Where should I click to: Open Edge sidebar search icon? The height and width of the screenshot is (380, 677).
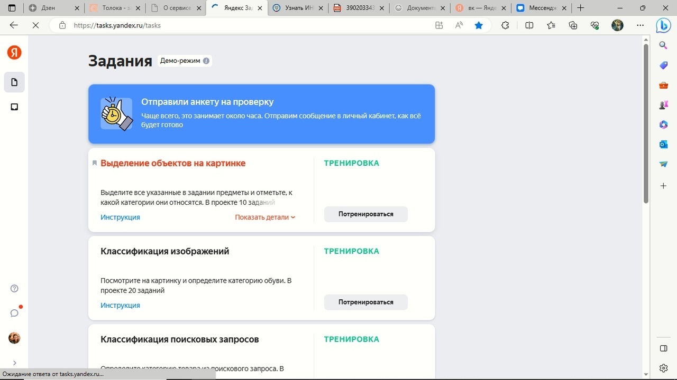pos(663,45)
